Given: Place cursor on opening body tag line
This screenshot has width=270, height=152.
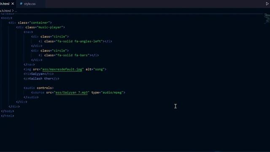Looking at the screenshot, I should click(7, 18).
